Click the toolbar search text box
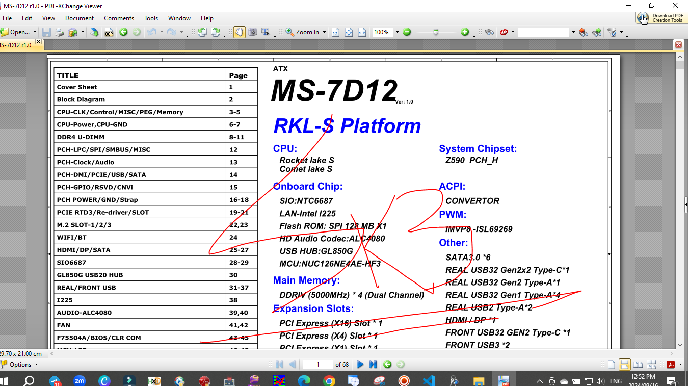This screenshot has height=386, width=688. 543,32
